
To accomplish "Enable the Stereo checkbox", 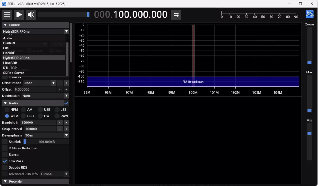I will point(4,154).
